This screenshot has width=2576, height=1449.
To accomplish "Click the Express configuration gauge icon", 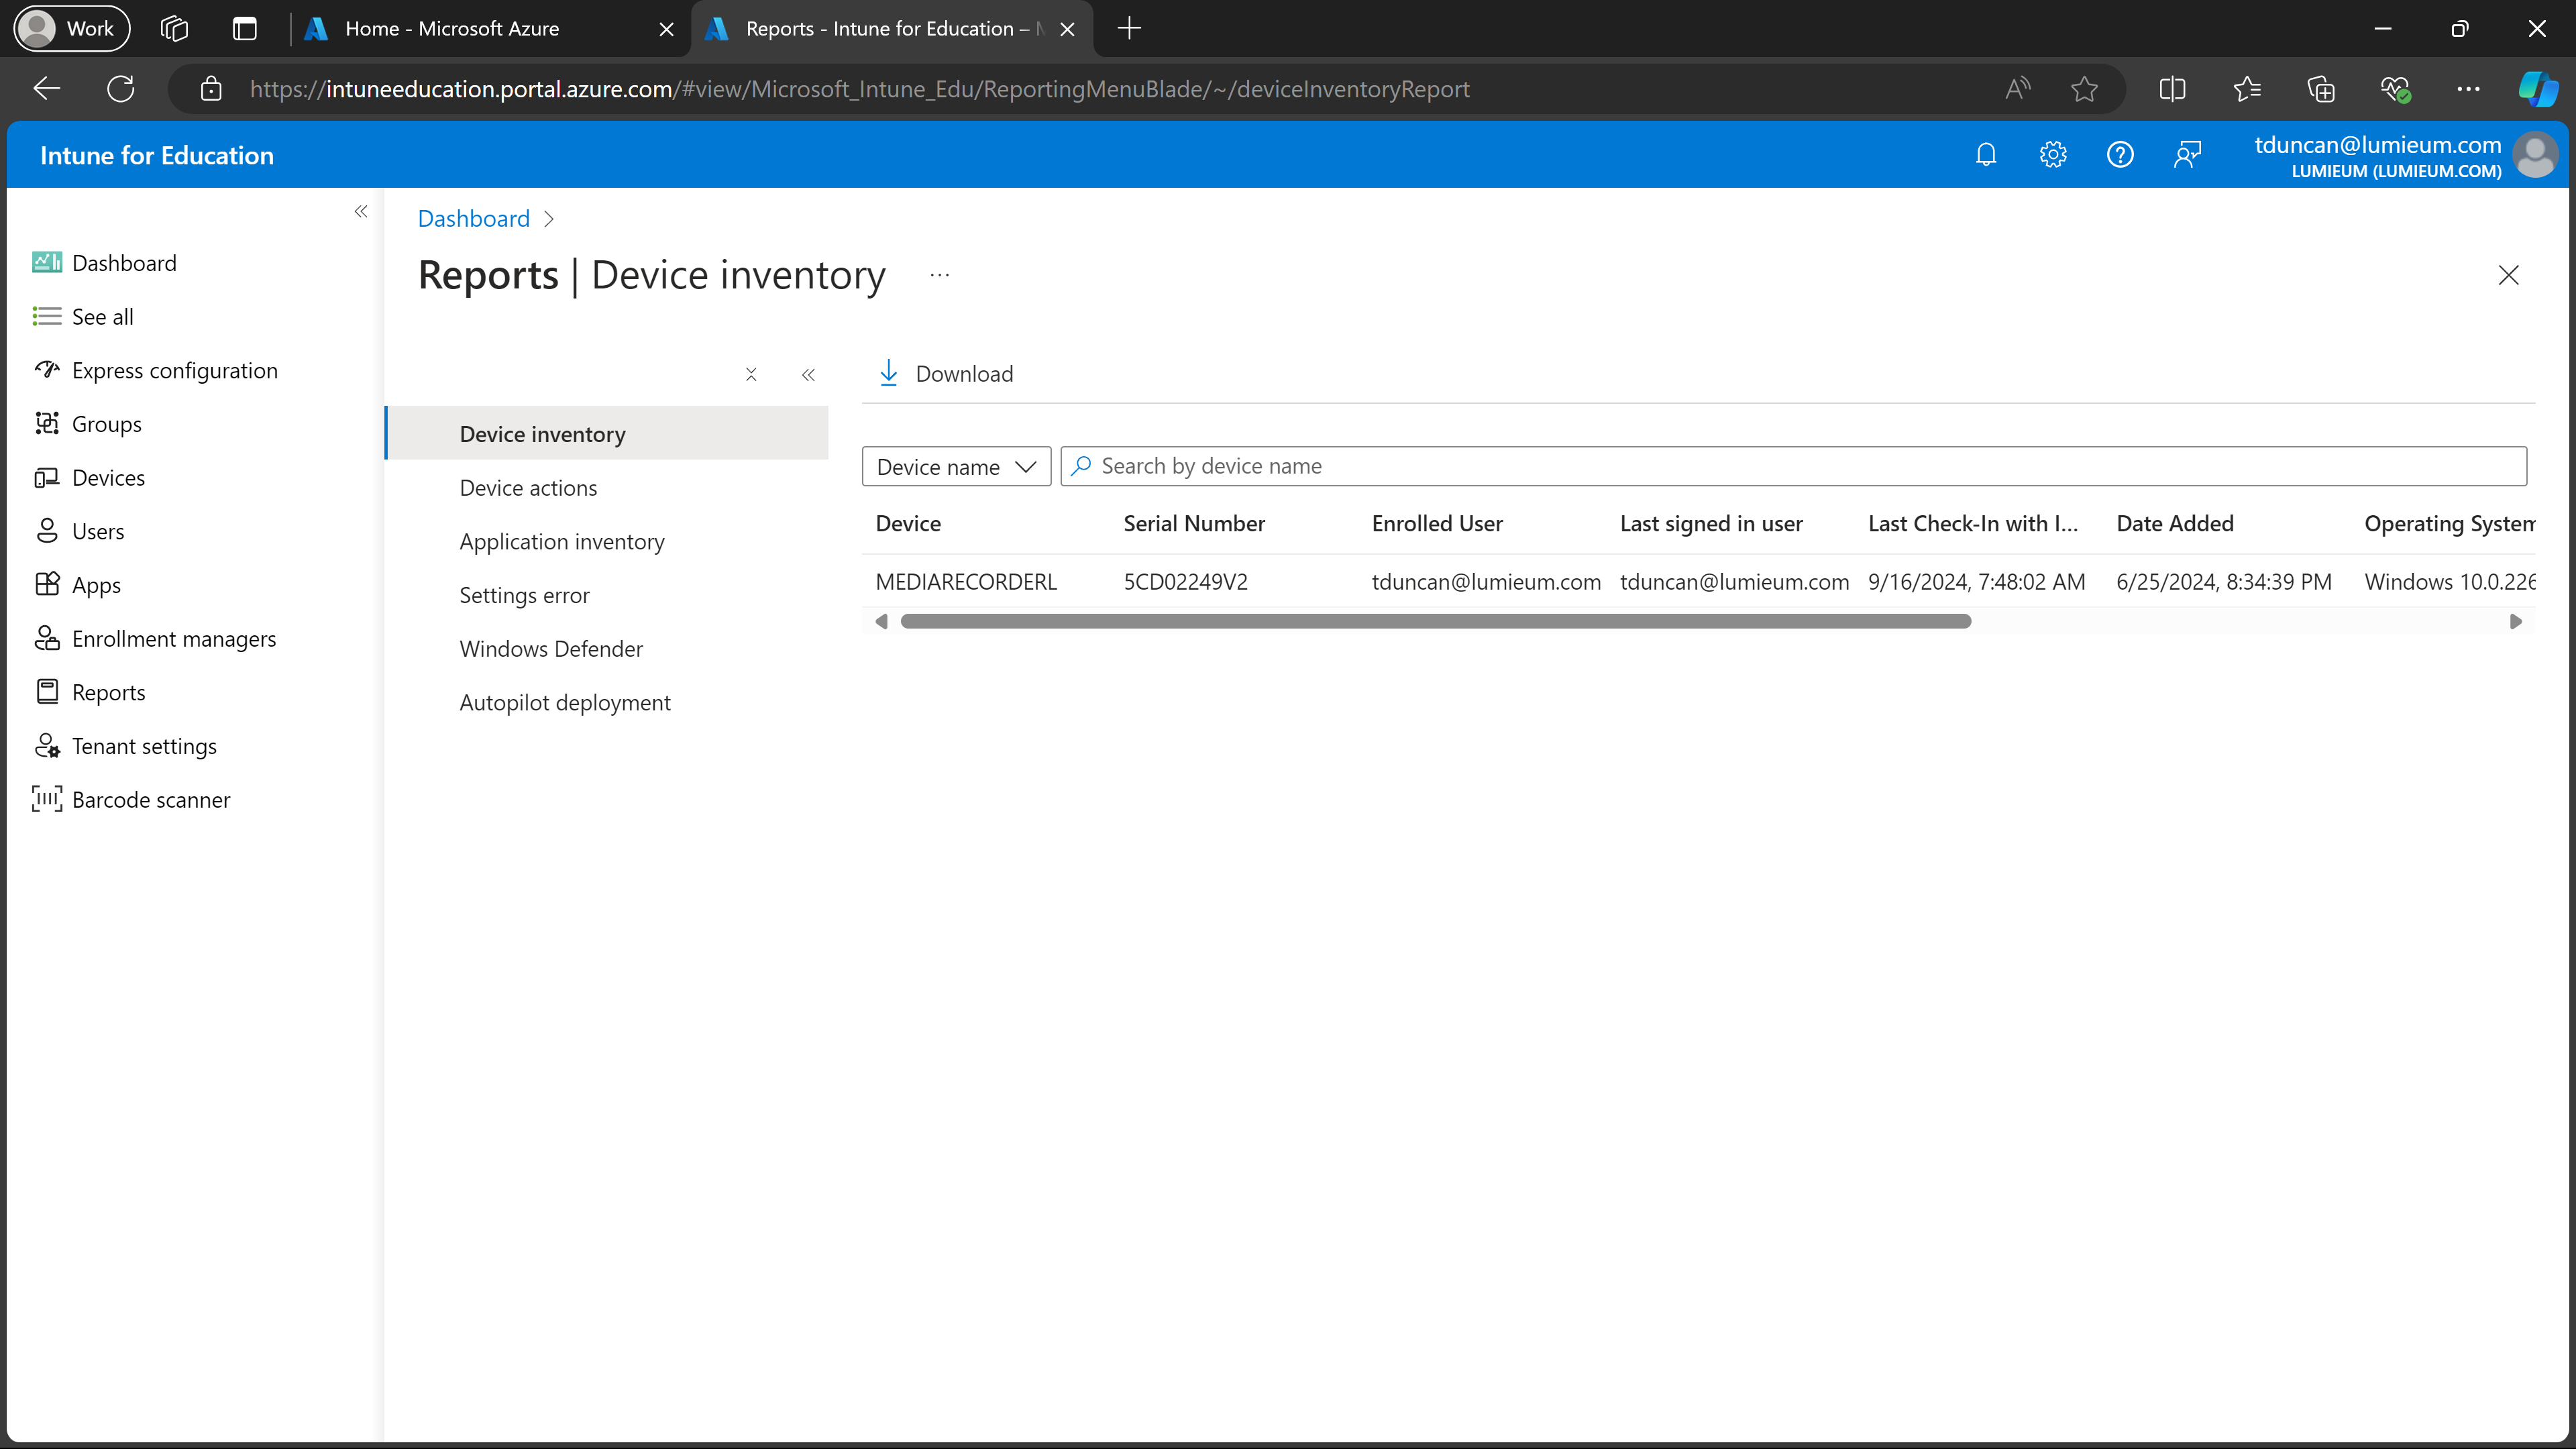I will (x=46, y=370).
